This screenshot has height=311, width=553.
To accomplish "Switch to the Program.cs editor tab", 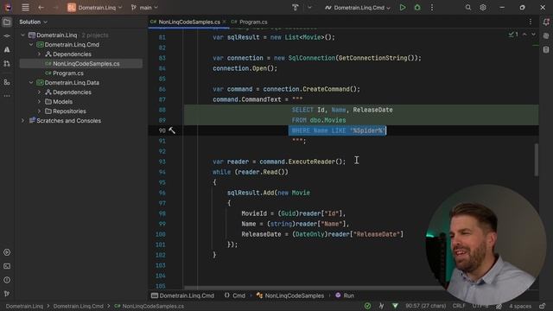I will [250, 22].
